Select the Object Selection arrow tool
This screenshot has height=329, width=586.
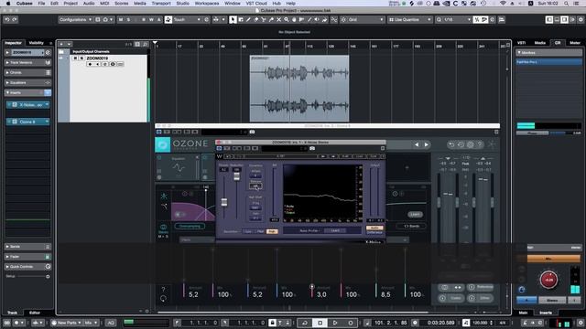point(233,19)
